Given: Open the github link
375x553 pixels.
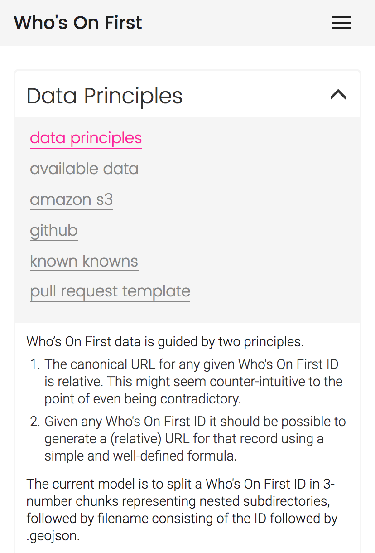Looking at the screenshot, I should point(54,230).
